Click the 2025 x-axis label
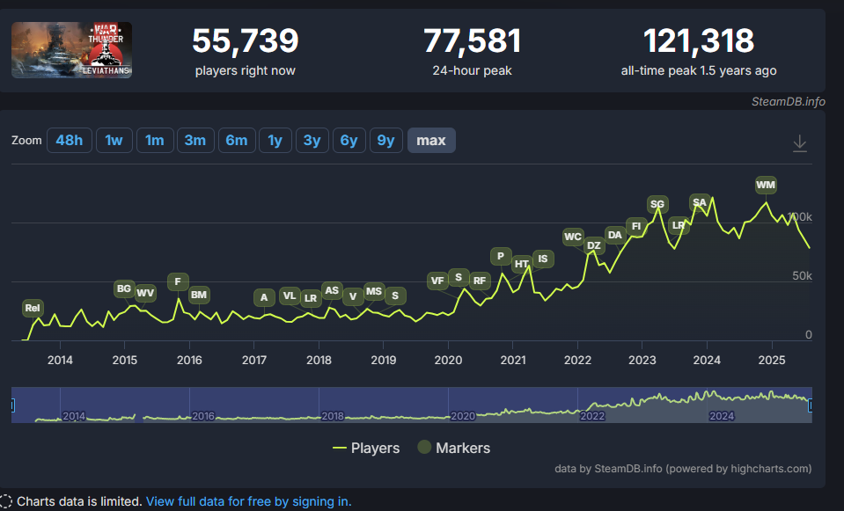Screen dimensions: 844x511 tap(772, 360)
